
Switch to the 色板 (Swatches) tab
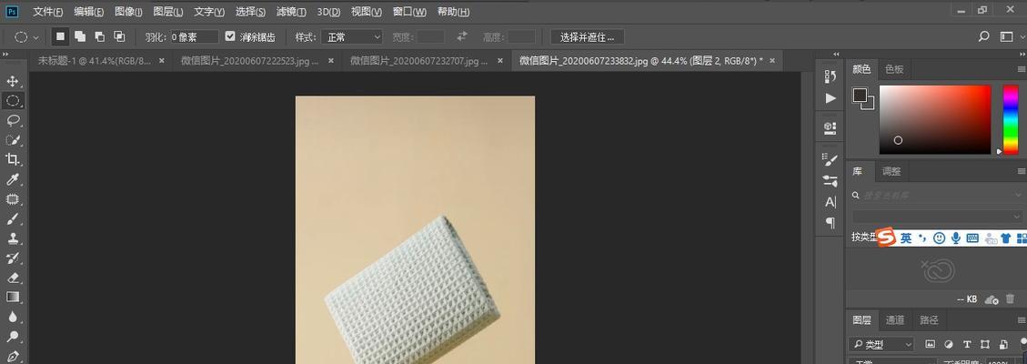894,69
